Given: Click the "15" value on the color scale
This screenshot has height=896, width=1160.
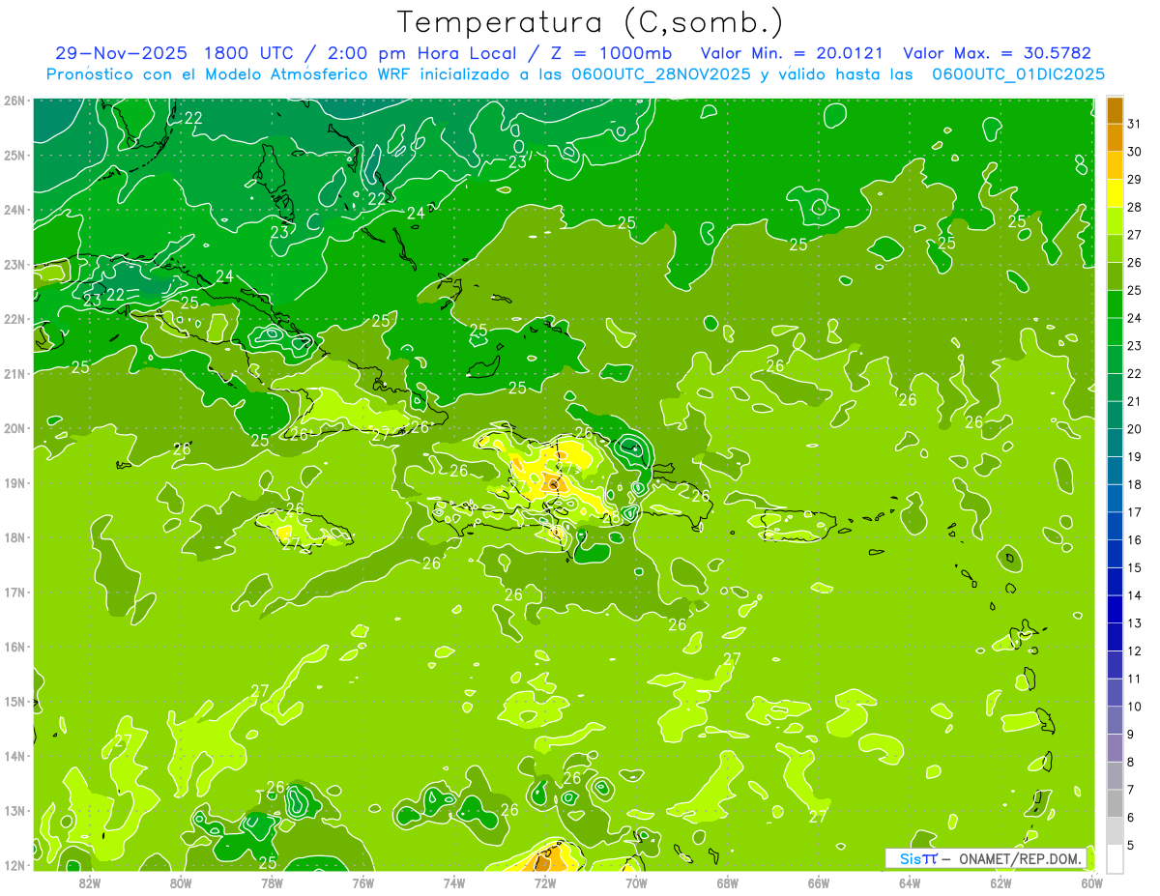Looking at the screenshot, I should click(1135, 567).
